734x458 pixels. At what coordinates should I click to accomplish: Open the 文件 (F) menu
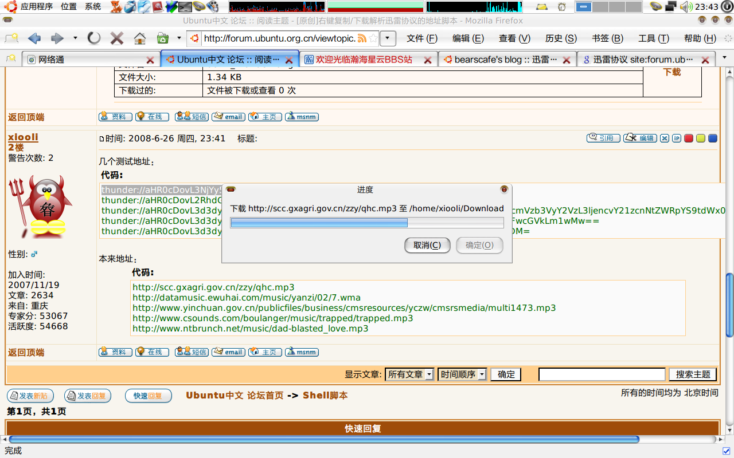coord(422,38)
